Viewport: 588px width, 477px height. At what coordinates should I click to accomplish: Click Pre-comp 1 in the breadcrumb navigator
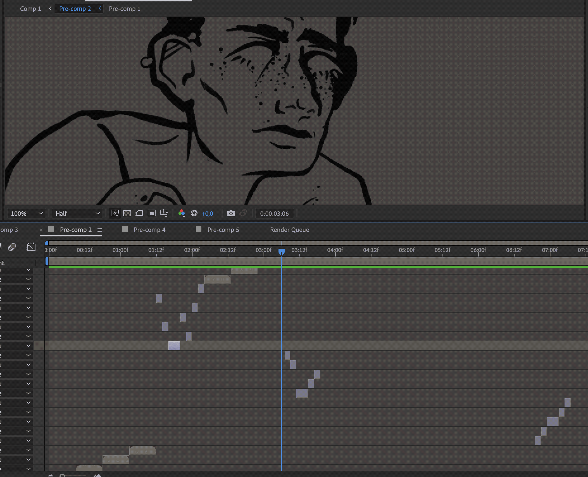point(125,9)
